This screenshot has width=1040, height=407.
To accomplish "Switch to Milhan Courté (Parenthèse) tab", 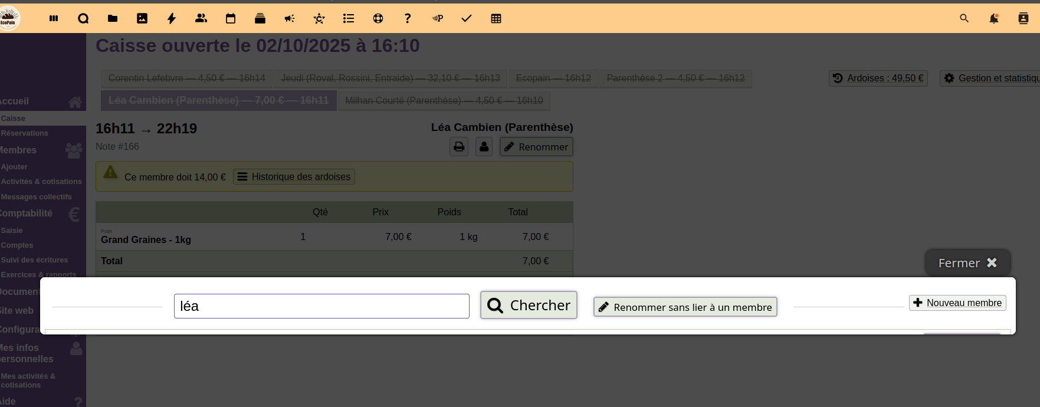I will point(444,101).
